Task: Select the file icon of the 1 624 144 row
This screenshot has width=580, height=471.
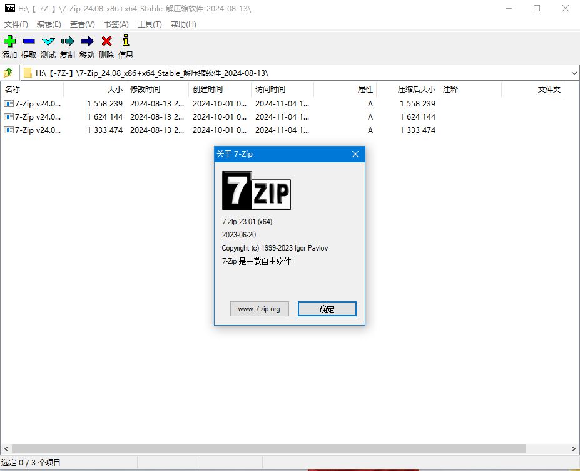Action: pyautogui.click(x=9, y=117)
